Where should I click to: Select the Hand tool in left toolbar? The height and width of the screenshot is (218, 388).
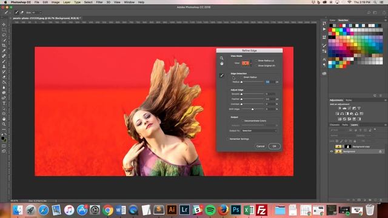(4, 119)
